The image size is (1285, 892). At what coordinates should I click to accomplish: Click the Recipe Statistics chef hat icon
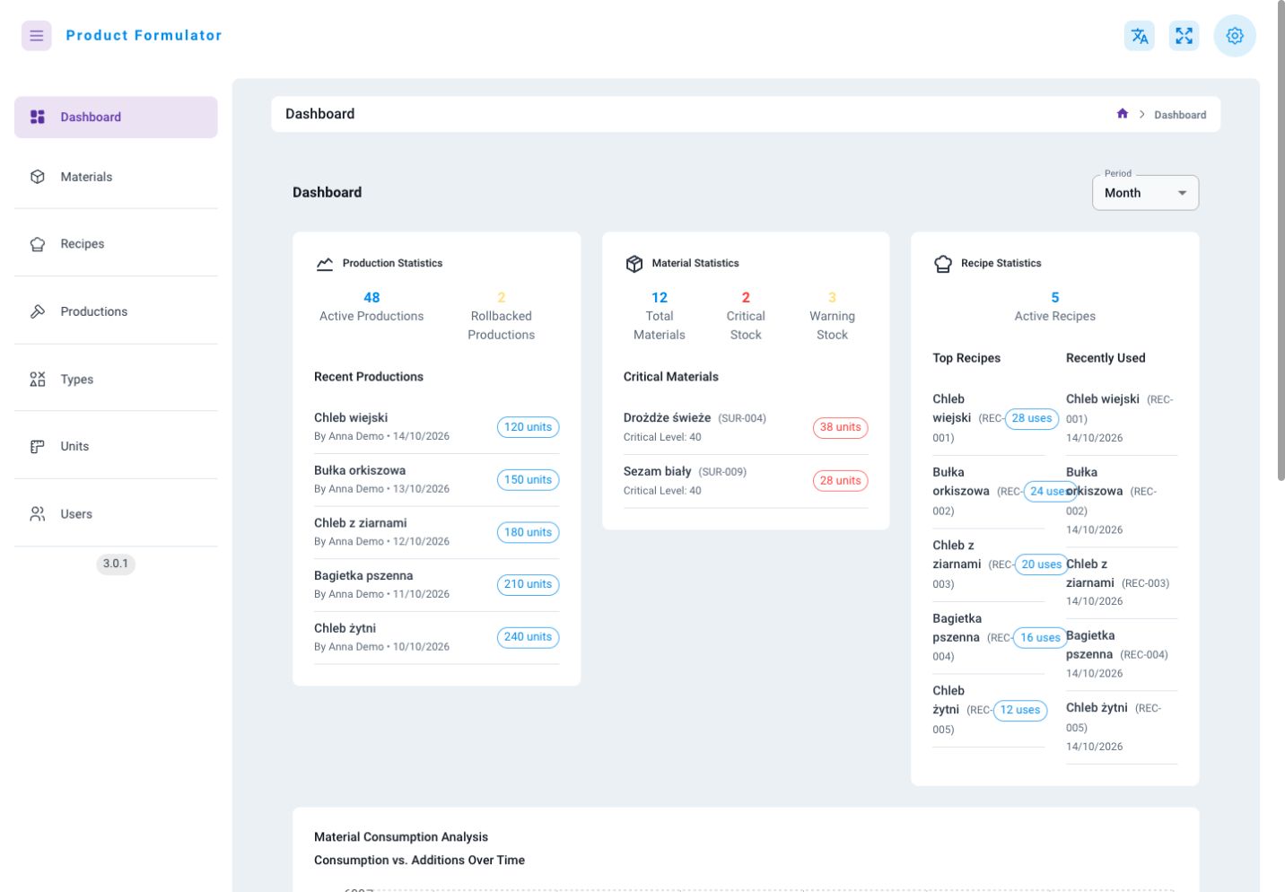tap(943, 264)
